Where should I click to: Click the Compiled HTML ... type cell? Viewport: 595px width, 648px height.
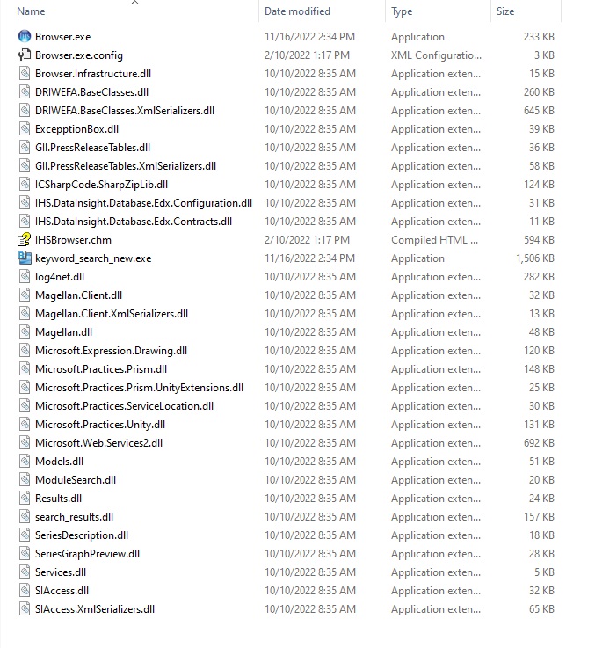[x=435, y=240]
